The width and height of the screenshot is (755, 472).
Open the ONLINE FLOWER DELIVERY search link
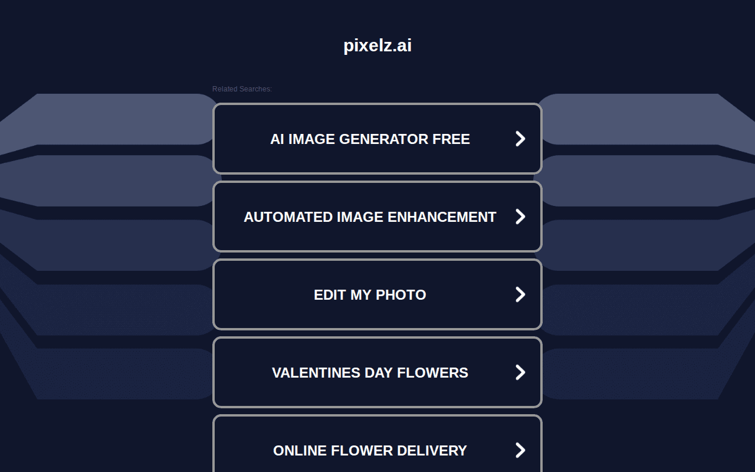point(370,450)
